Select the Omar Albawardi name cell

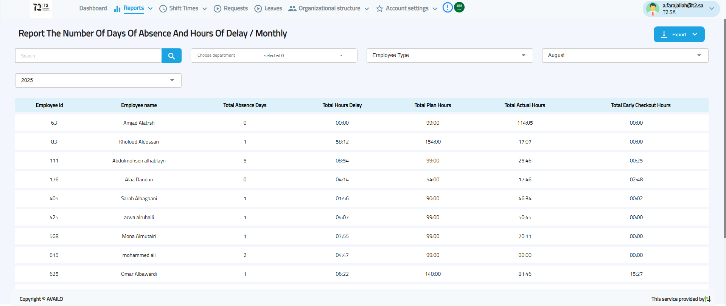pyautogui.click(x=139, y=274)
